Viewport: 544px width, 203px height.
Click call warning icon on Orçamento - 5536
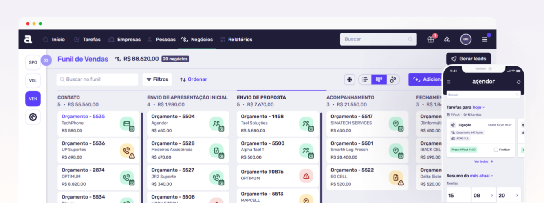127,151
